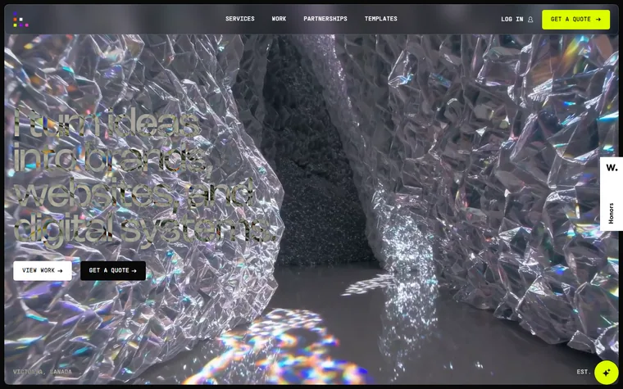Click the yellow Get a Quote header button
Viewport: 623px width, 389px height.
click(x=575, y=20)
